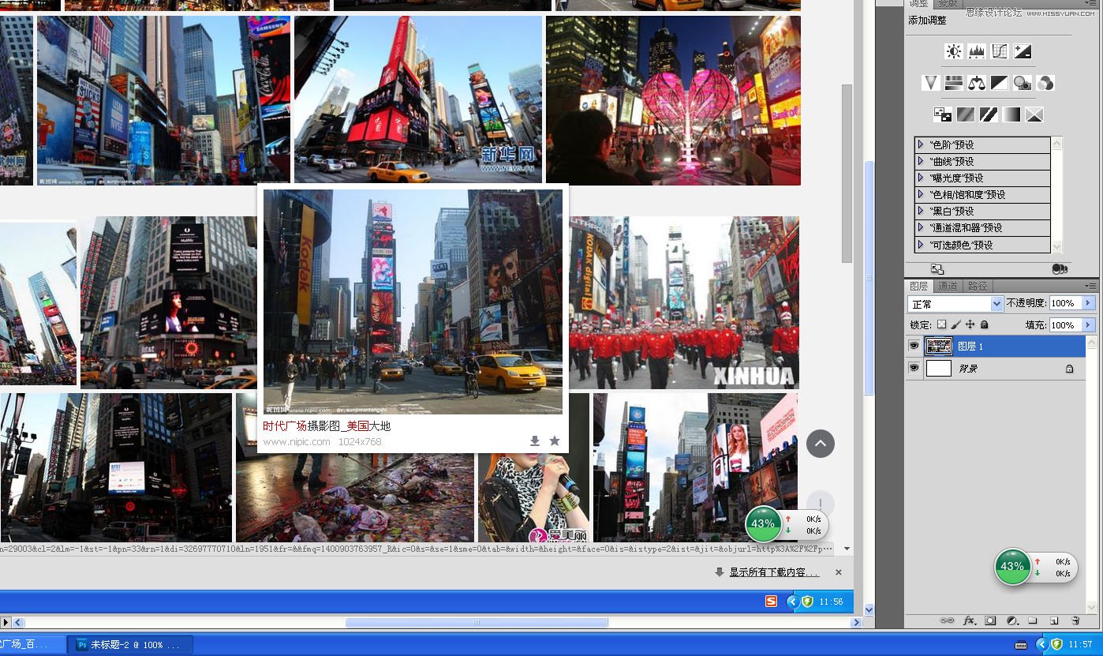Add an Exposure adjustment
Screen dimensions: 1103x656
pyautogui.click(x=1023, y=52)
